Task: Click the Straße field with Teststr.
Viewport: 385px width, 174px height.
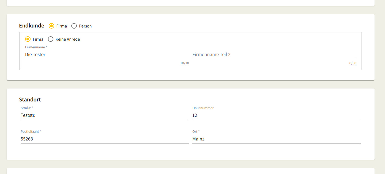Action: [x=105, y=115]
